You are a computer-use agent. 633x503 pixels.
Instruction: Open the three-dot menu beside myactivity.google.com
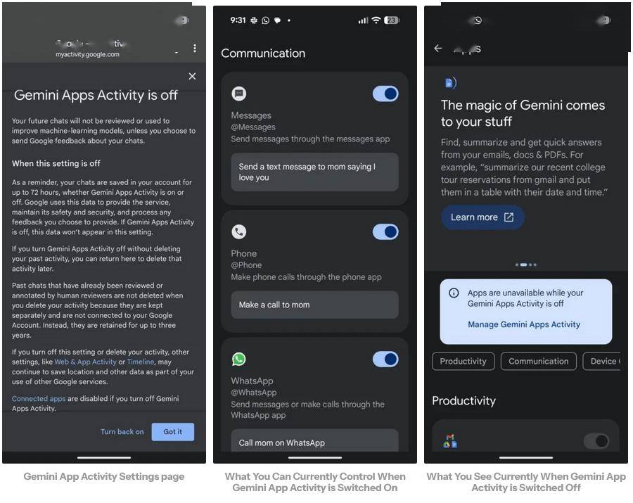pos(195,49)
